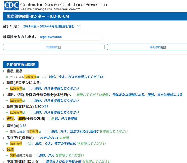Open the 薬物および化学物質の表 link

click(64, 161)
